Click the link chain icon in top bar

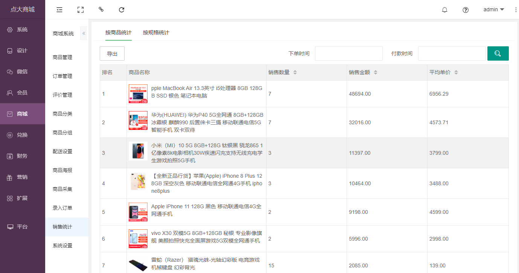101,9
